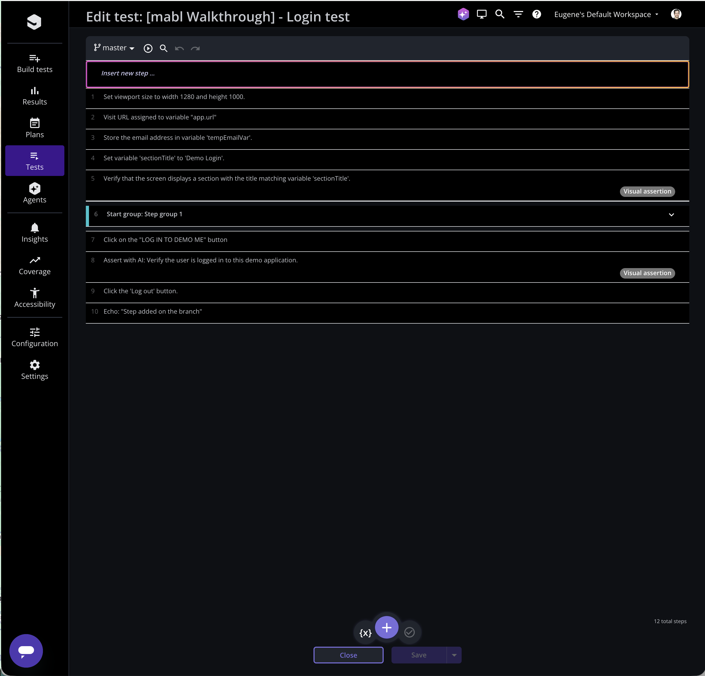Screen dimensions: 705x676
Task: Run the test with play icon
Action: (148, 48)
